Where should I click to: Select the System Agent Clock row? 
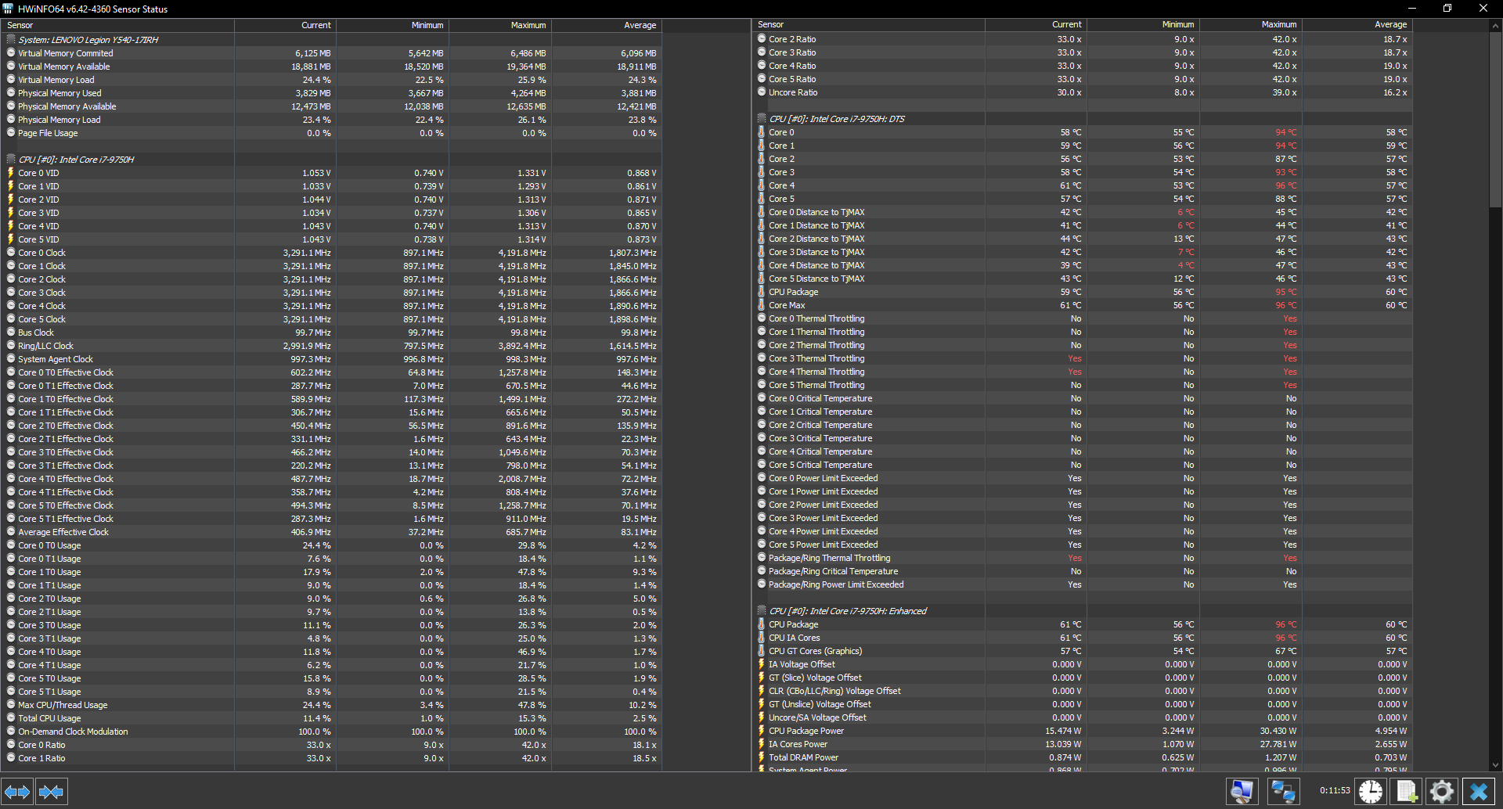332,359
